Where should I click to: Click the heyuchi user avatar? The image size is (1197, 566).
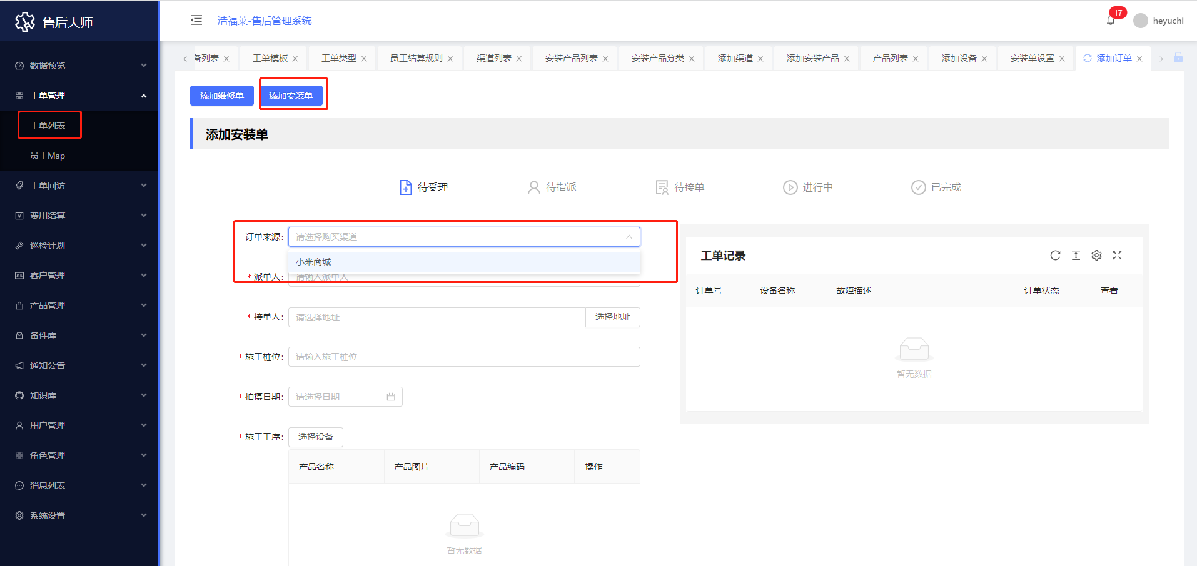pos(1141,21)
